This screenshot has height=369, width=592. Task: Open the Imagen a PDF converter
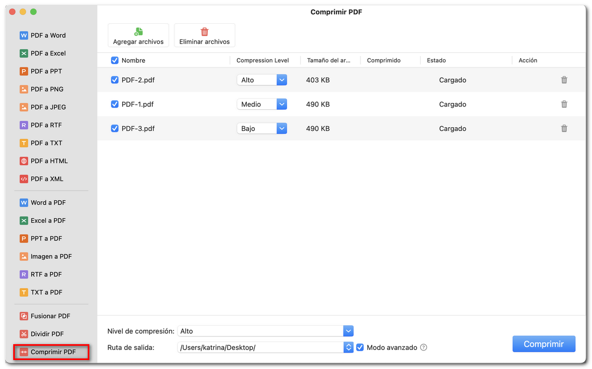pyautogui.click(x=48, y=256)
